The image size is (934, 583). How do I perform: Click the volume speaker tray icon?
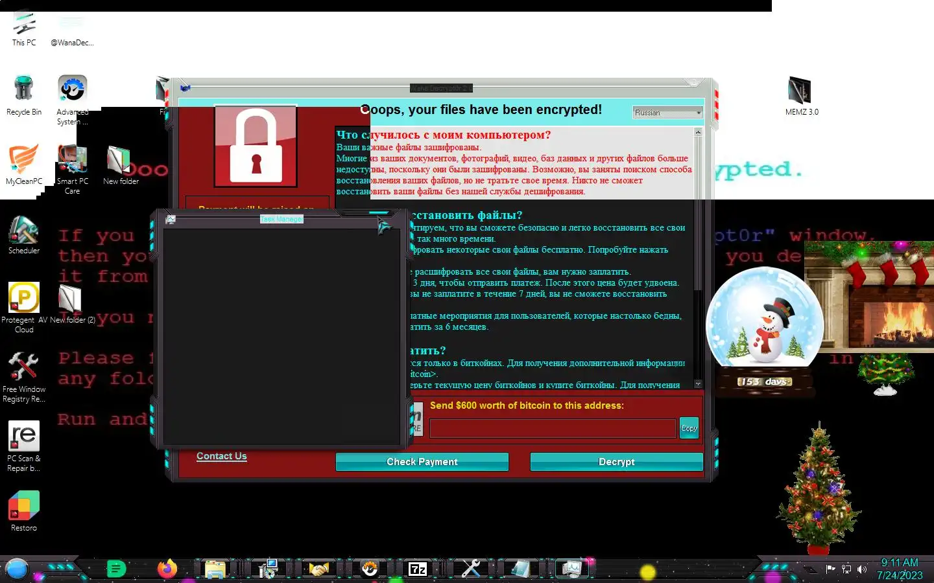(862, 569)
